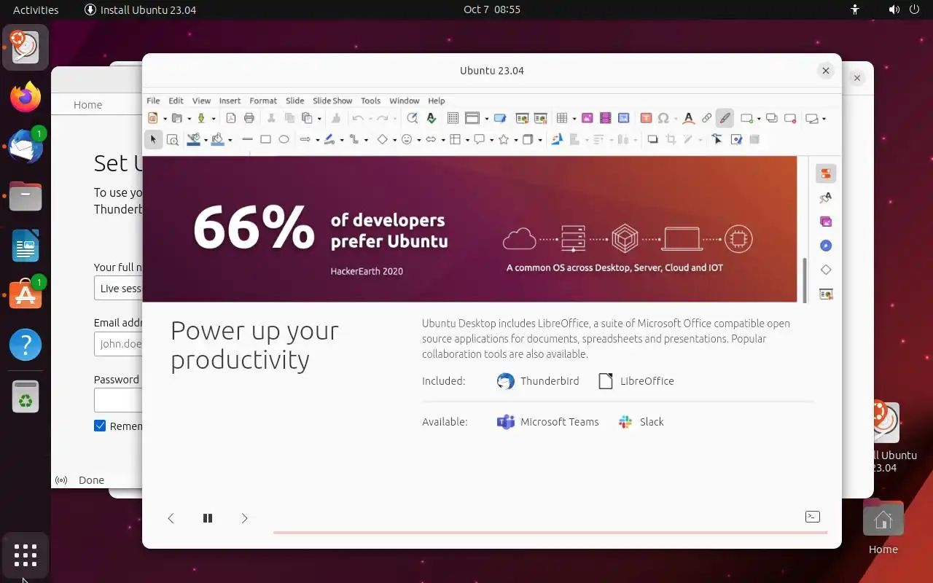Click the Fill Color swatch icon
The width and height of the screenshot is (933, 583).
click(x=218, y=139)
